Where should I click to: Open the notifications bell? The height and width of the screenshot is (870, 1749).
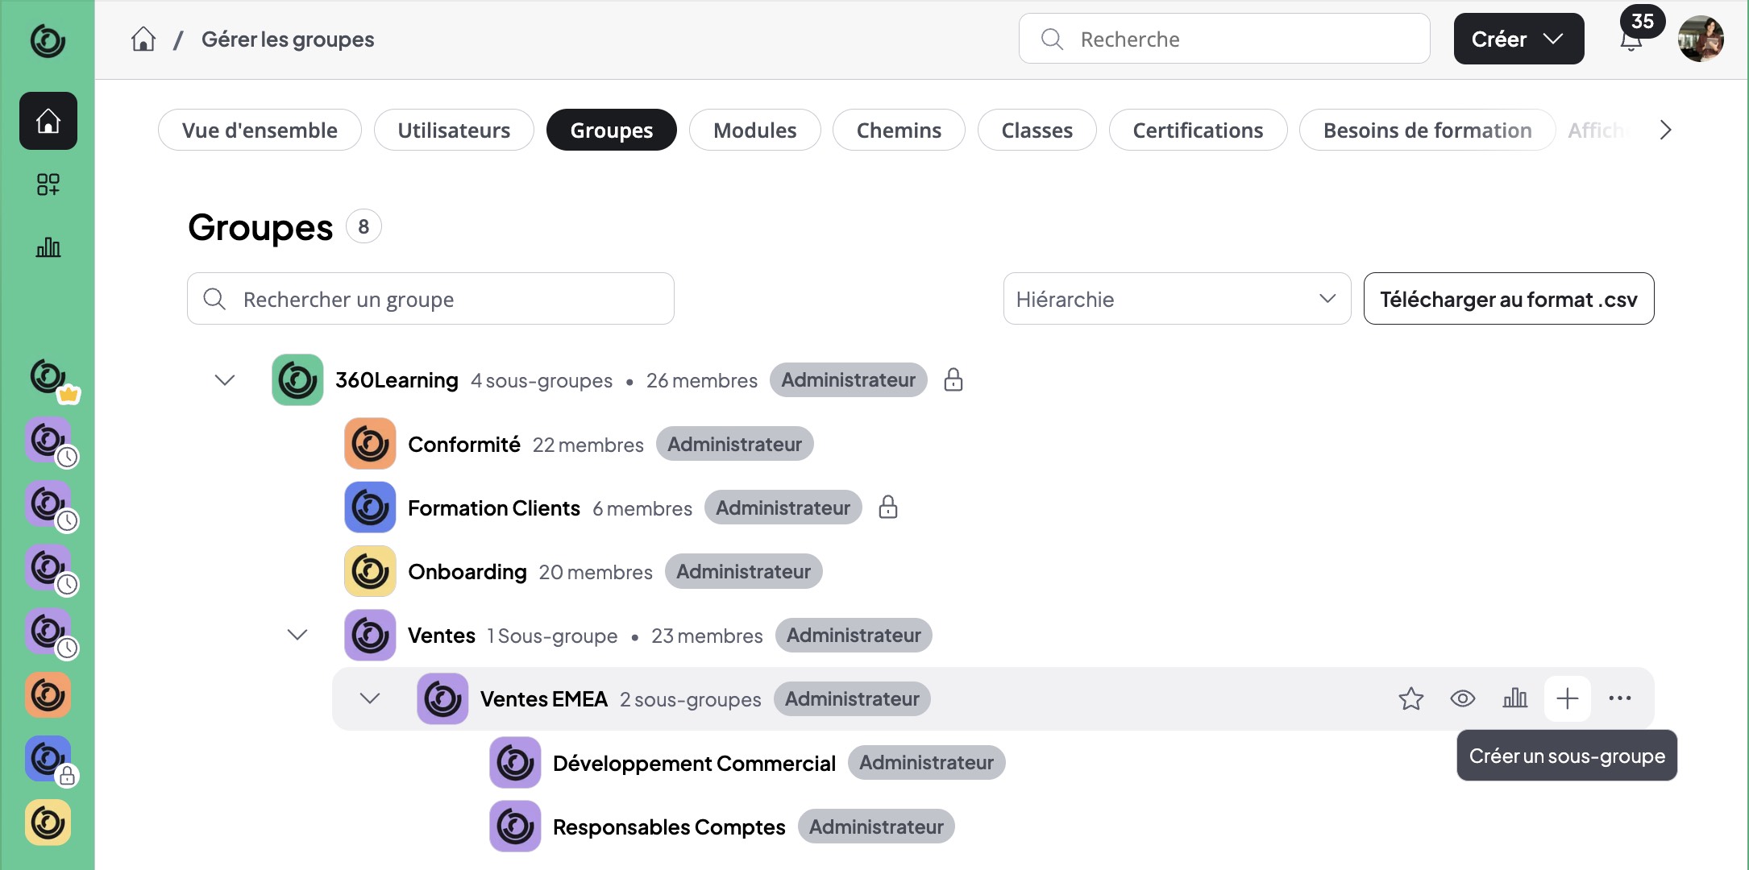(1631, 40)
